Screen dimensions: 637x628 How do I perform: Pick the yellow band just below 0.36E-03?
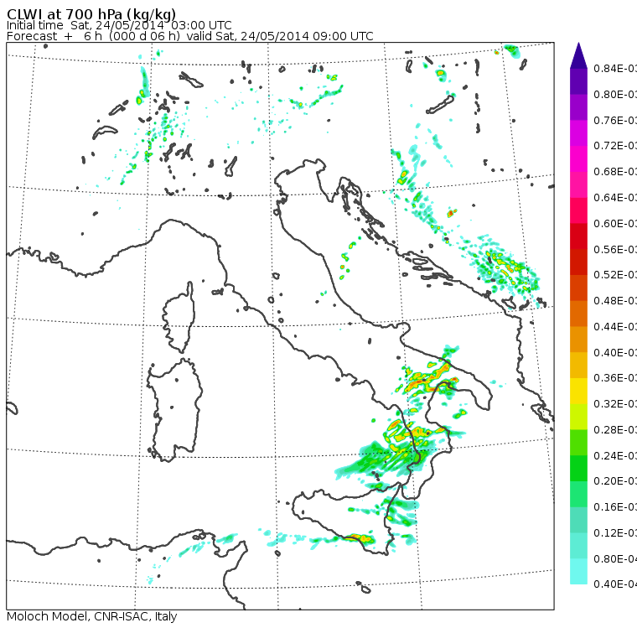point(578,391)
